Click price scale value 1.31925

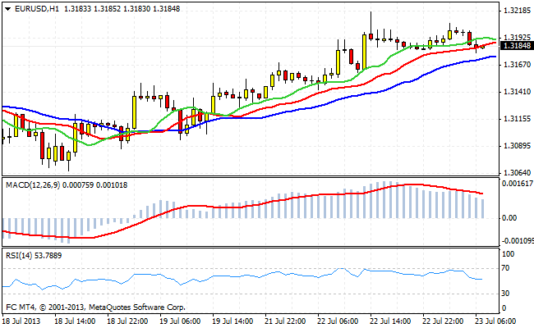(517, 37)
